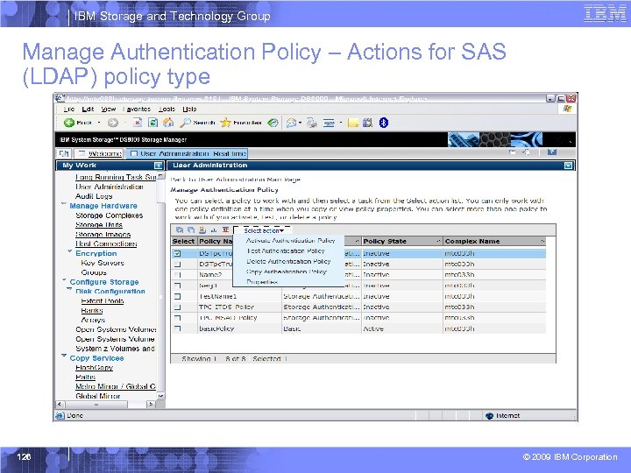Check the basicPolicy row checkbox
631x473 pixels.
[177, 328]
